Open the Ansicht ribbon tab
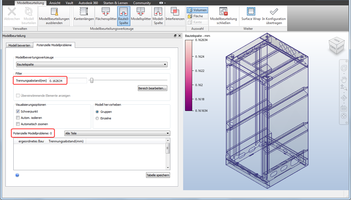Viewport: 351px width, 200px height. coord(55,3)
